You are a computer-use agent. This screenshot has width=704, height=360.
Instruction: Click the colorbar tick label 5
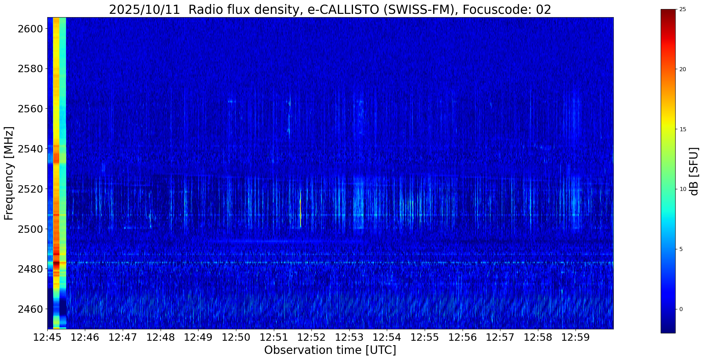click(681, 249)
